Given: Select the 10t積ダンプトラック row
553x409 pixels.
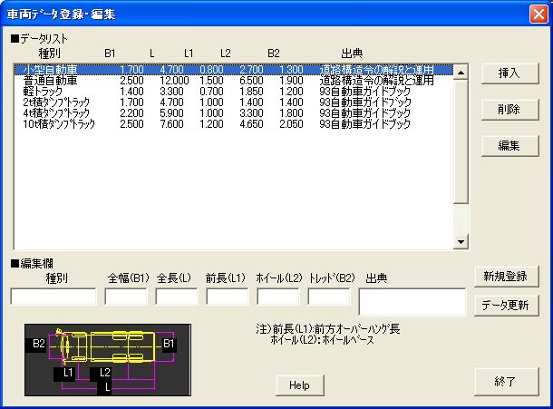Looking at the screenshot, I should (x=234, y=124).
